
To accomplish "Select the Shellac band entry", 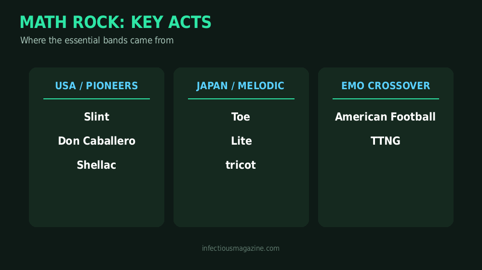I will tap(96, 165).
